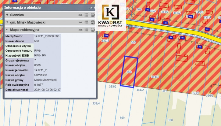Click parcel 341/2 label on map
The image size is (221, 126).
click(140, 90)
